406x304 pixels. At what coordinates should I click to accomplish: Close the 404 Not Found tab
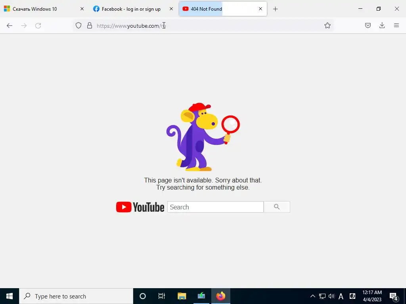click(260, 9)
